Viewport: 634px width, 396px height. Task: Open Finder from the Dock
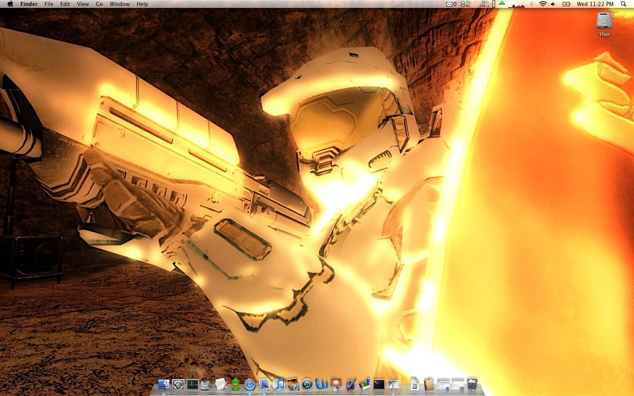164,384
